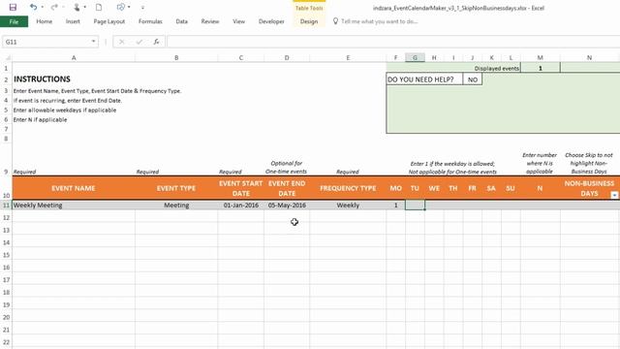
Task: Click the Touch/Mouse mode hand icon
Action: 77,7
